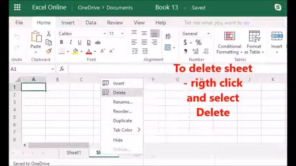
Task: Click the Wrap Text icon
Action: tap(168, 36)
